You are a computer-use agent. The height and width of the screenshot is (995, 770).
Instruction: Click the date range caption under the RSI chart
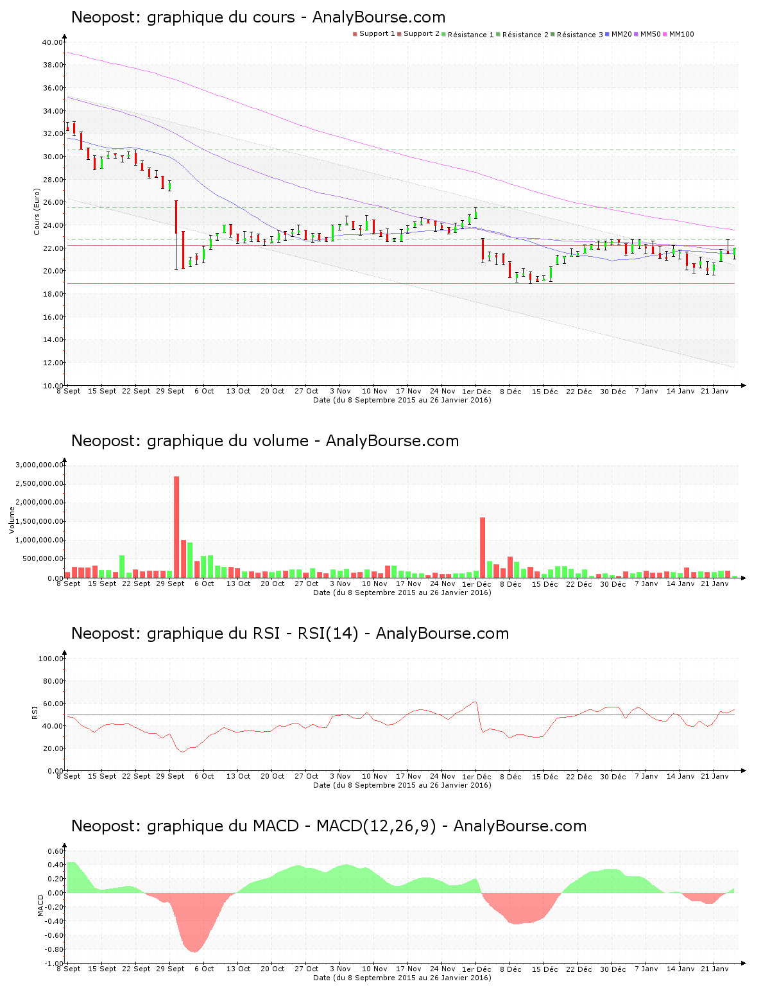pyautogui.click(x=402, y=785)
